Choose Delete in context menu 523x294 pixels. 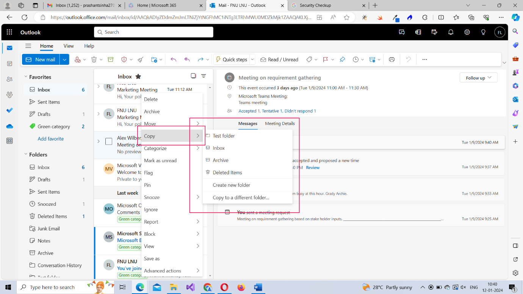coord(172,99)
